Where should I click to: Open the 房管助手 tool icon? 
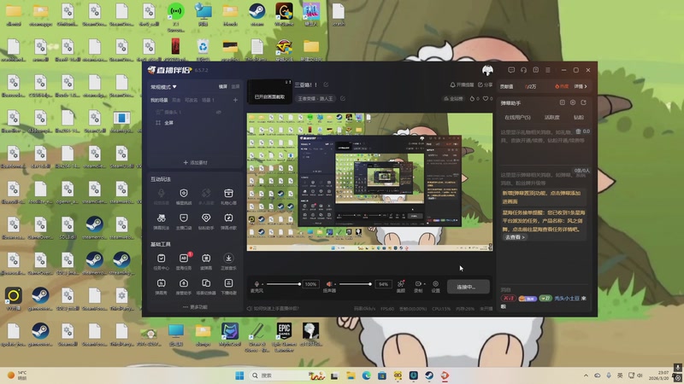(184, 283)
